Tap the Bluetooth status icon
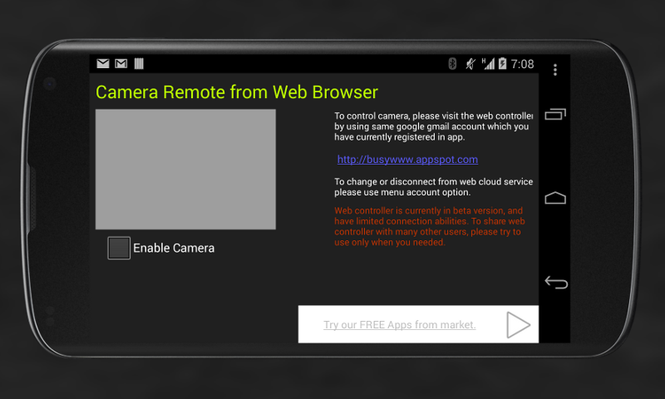Screen dimensions: 665x399 452,64
